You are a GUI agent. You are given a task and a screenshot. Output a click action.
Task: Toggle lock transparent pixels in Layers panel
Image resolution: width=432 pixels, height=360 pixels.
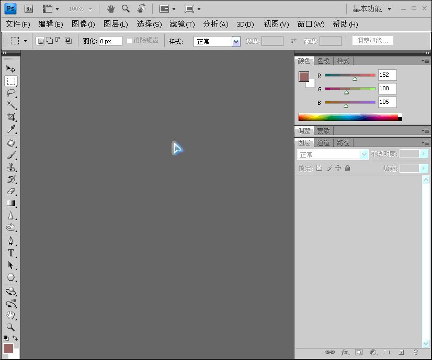click(x=319, y=168)
